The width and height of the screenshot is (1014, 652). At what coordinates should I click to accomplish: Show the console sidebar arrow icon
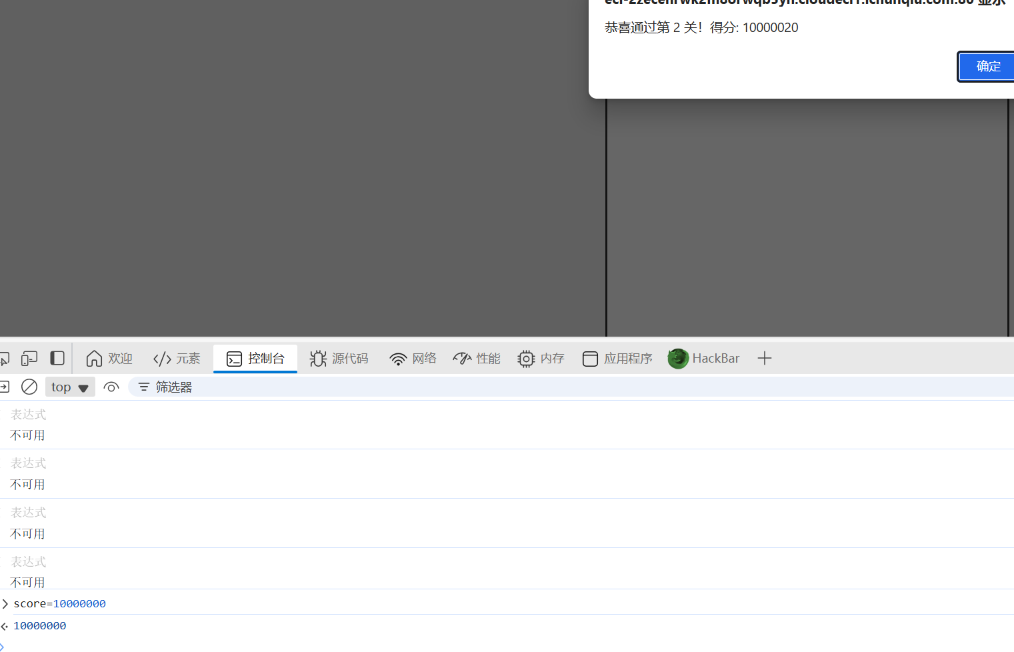click(4, 387)
